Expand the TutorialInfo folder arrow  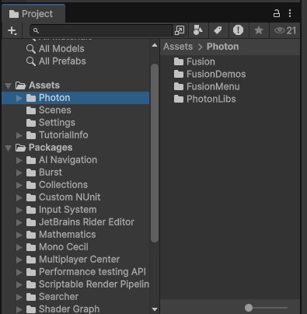pyautogui.click(x=19, y=135)
